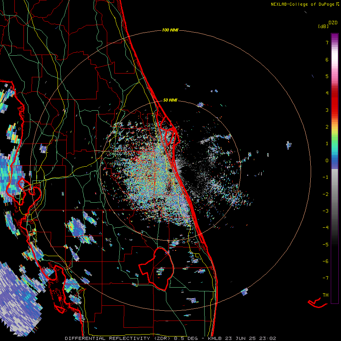This screenshot has height=341, width=341.
Task: Click the TH threshold label on the scale
Action: [x=325, y=295]
